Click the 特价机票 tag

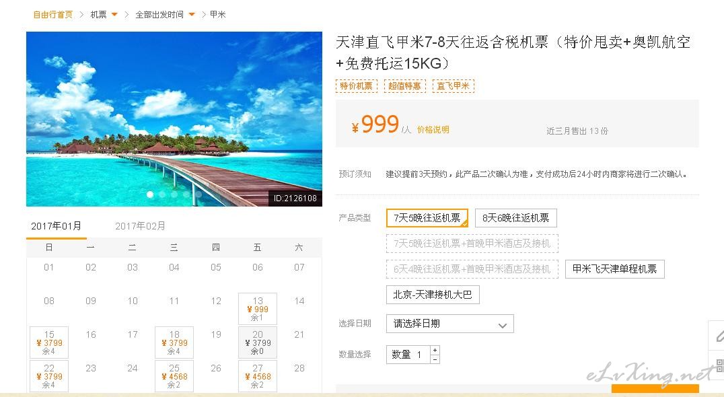point(357,86)
